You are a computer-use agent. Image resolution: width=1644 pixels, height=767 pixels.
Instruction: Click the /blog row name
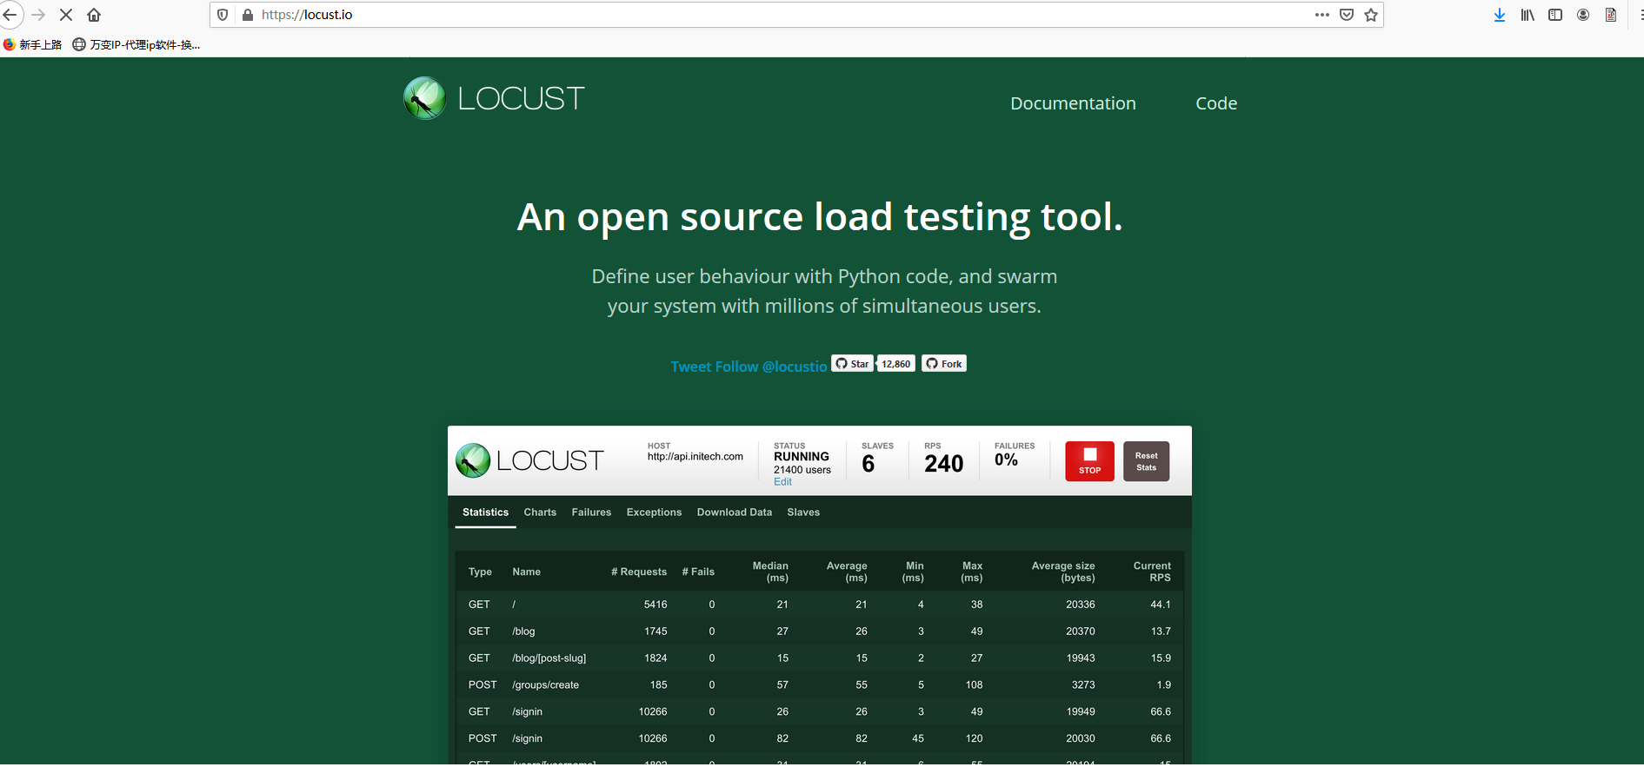pyautogui.click(x=523, y=631)
